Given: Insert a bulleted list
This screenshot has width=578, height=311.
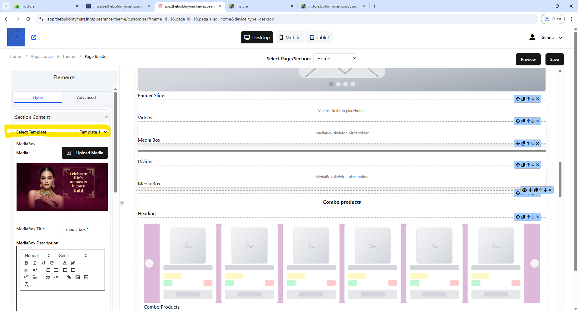Looking at the screenshot, I should tap(56, 270).
